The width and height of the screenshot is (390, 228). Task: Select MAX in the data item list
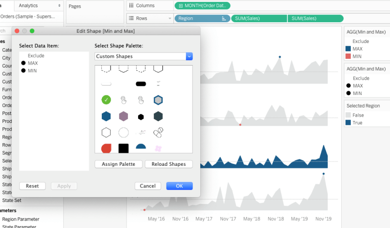click(x=33, y=63)
